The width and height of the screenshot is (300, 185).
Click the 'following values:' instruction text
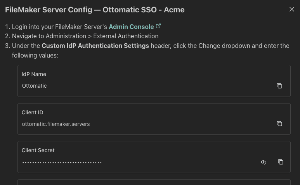(x=35, y=55)
